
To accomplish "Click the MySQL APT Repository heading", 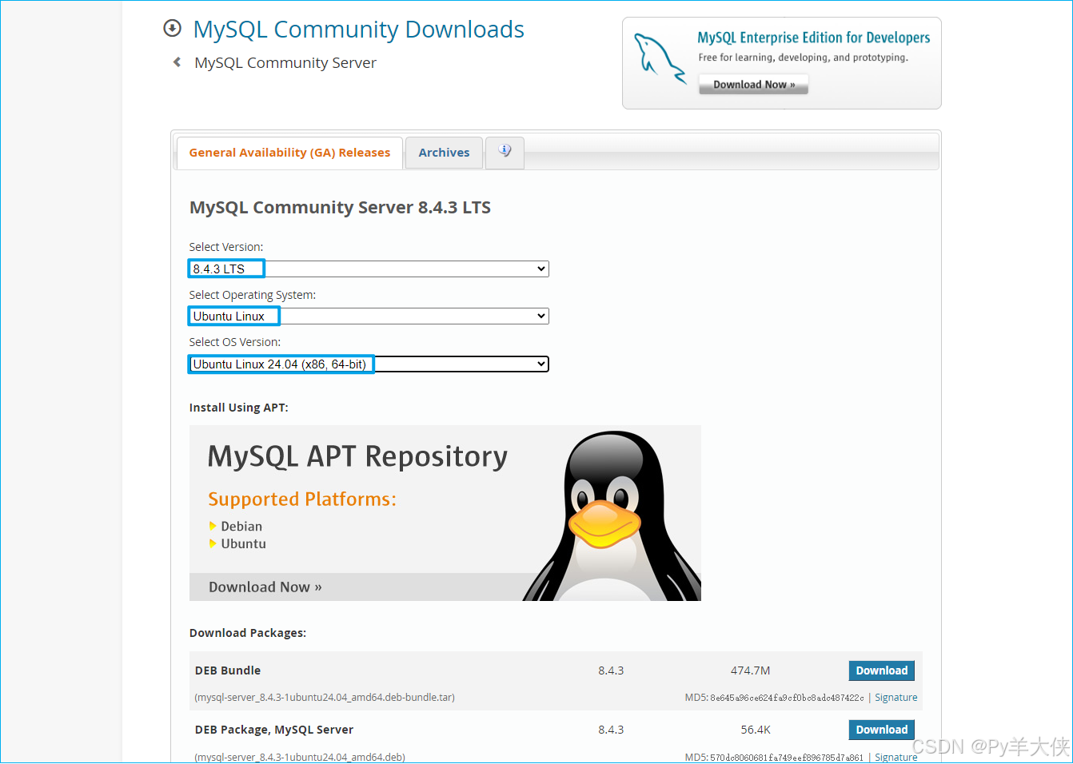I will click(357, 456).
